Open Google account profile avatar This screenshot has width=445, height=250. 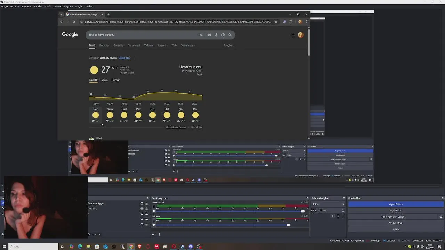(x=300, y=35)
